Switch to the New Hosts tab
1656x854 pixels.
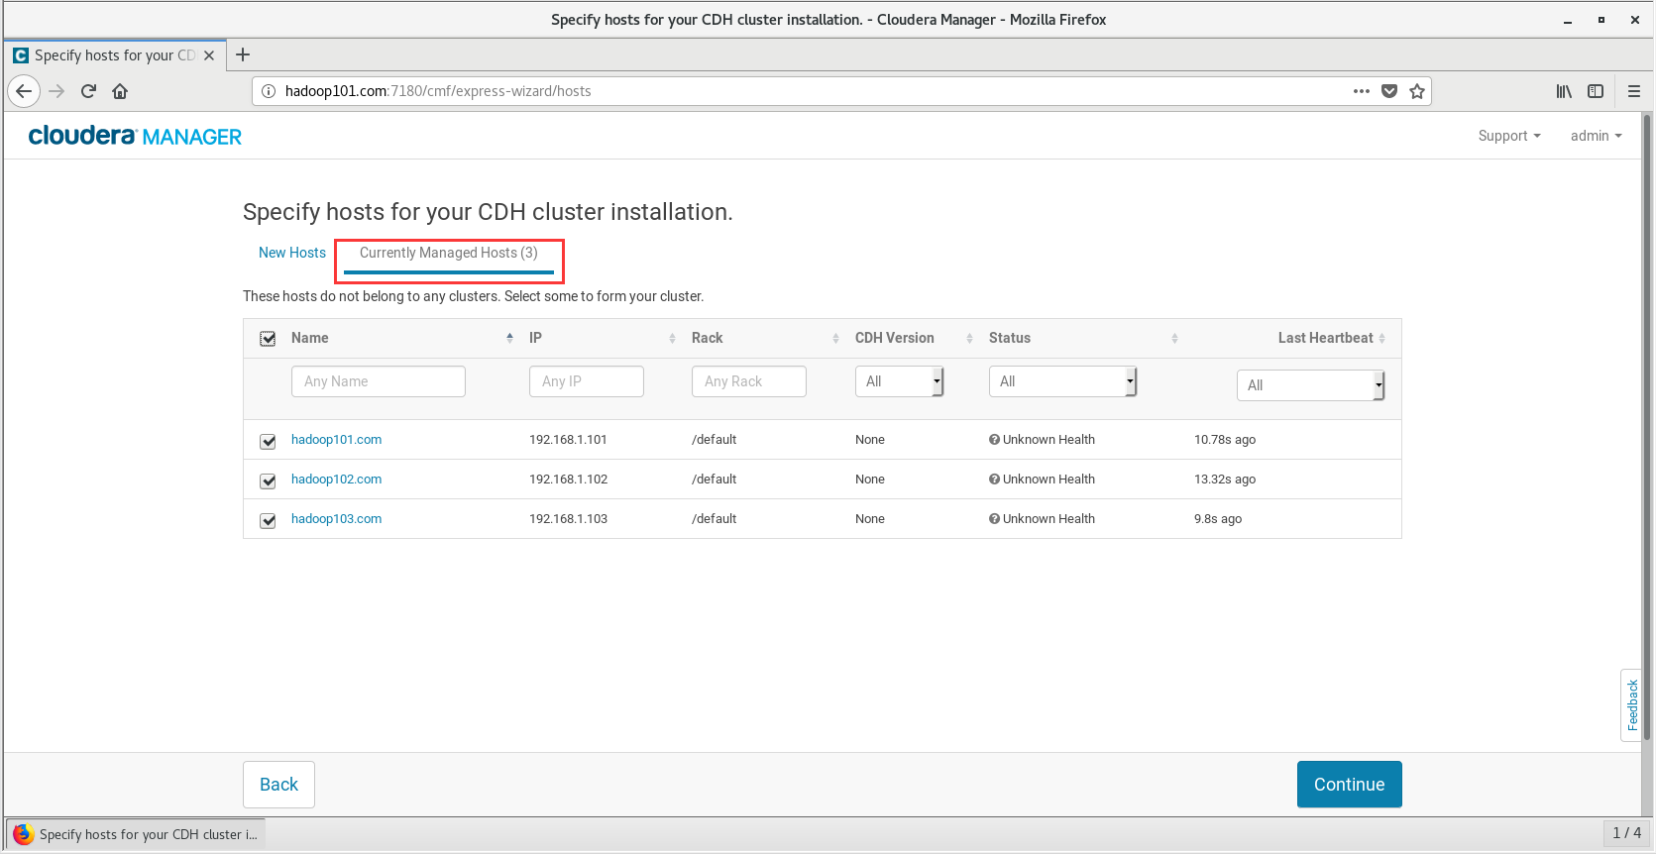(x=292, y=253)
